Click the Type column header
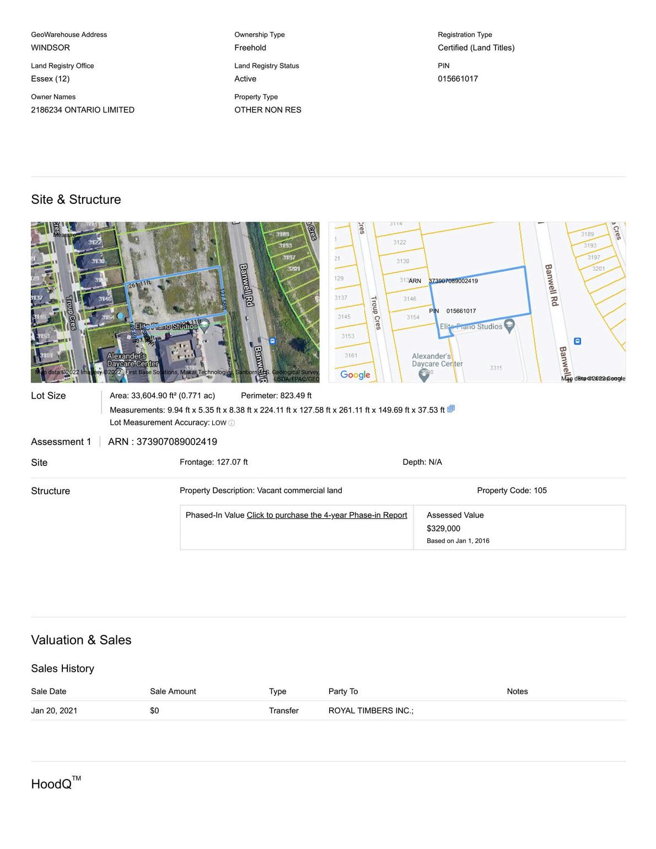This screenshot has width=656, height=849. tap(278, 691)
